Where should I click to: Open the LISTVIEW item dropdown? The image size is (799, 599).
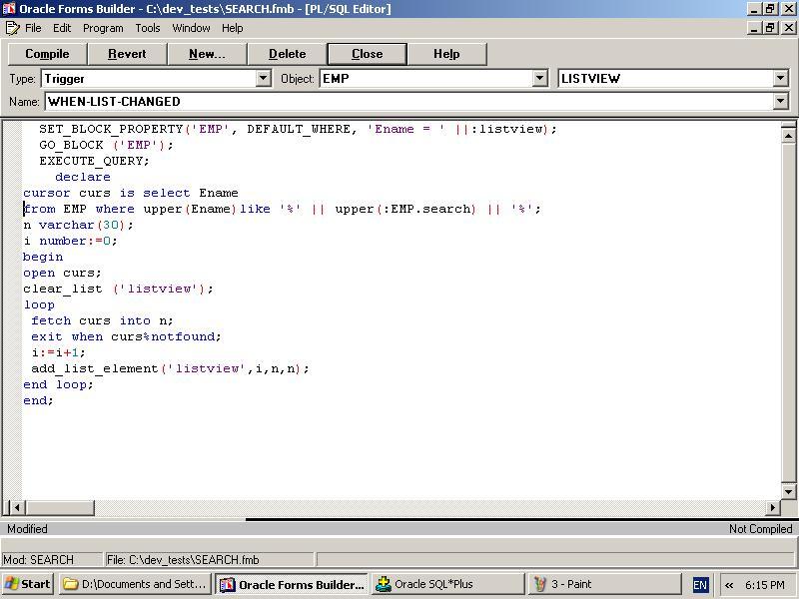[x=780, y=78]
